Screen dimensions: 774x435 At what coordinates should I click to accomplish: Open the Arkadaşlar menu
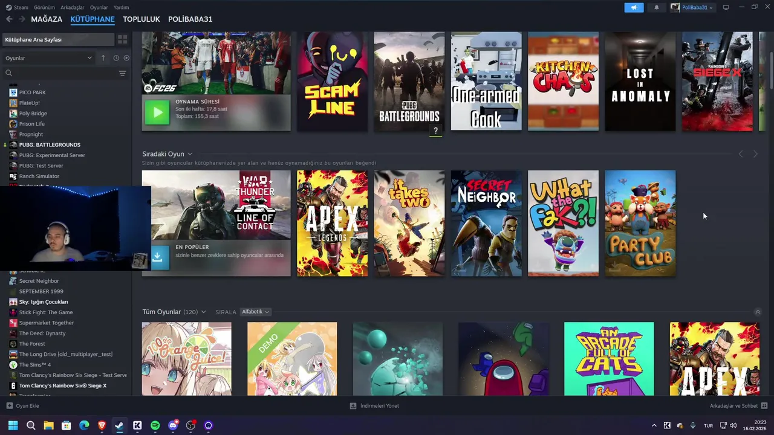73,7
